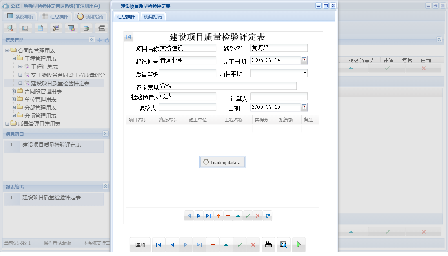
Task: Click the new document toolbar icon
Action: 40,28
